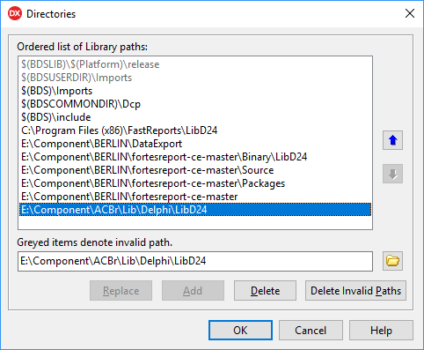Select the $(BDS)\Imports path
Image resolution: width=424 pixels, height=350 pixels.
pyautogui.click(x=195, y=91)
